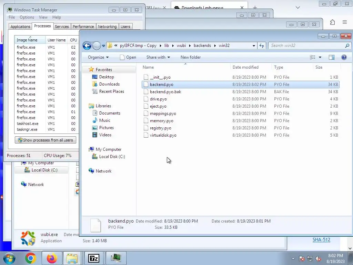Image resolution: width=353 pixels, height=265 pixels.
Task: Go back with Explorer Back arrow
Action: pos(87,46)
